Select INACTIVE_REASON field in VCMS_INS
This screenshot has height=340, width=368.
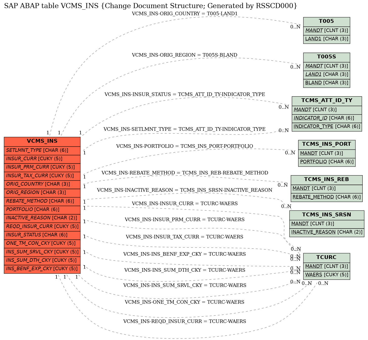[42, 218]
